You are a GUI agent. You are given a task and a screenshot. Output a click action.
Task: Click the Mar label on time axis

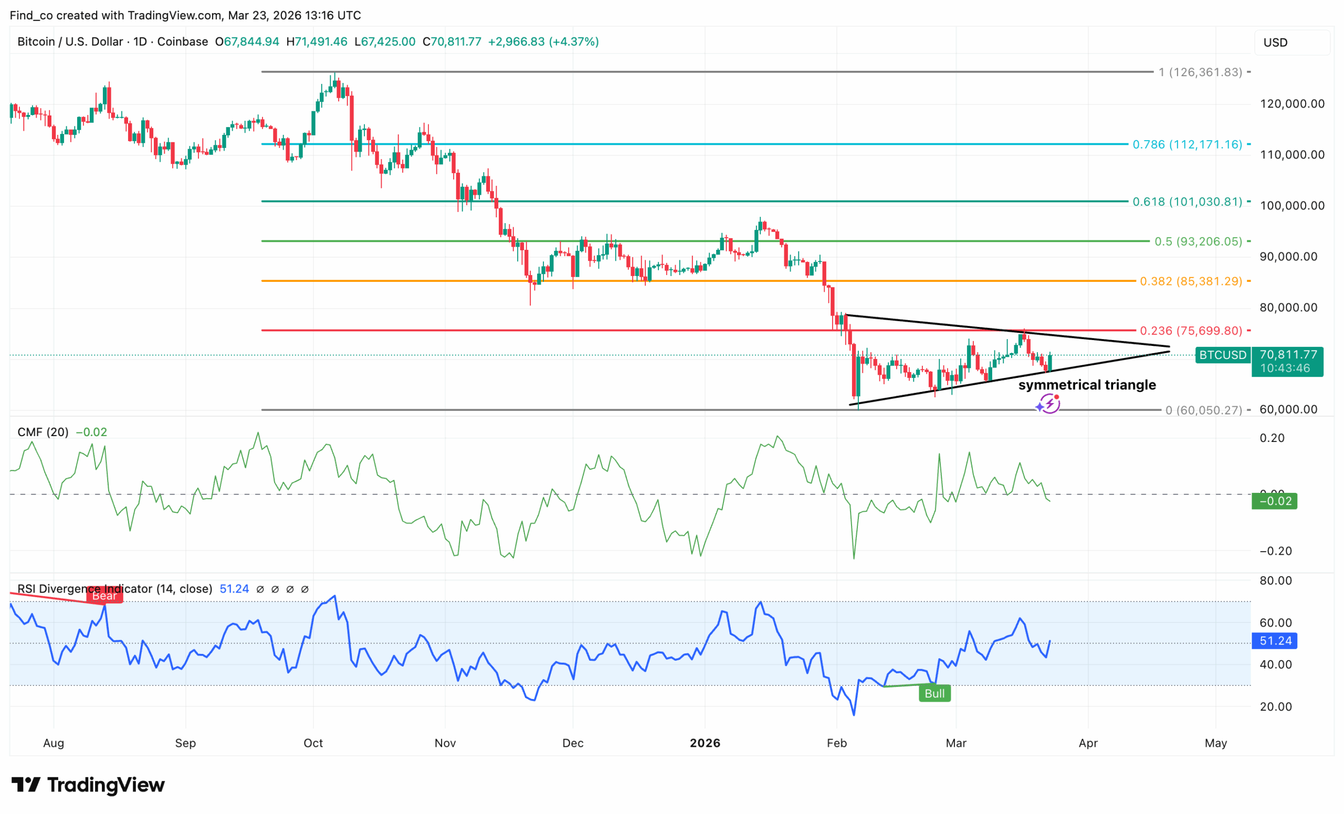pos(956,743)
